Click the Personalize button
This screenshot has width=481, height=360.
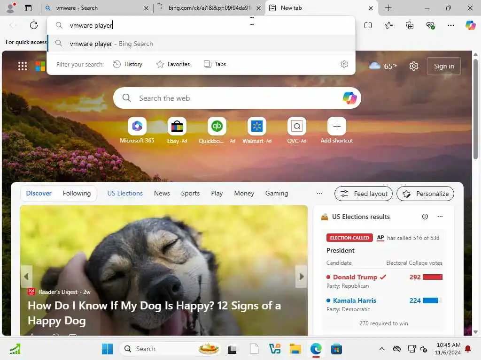pyautogui.click(x=425, y=194)
